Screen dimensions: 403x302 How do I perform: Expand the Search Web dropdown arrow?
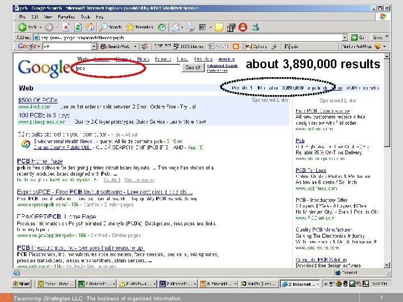point(135,46)
